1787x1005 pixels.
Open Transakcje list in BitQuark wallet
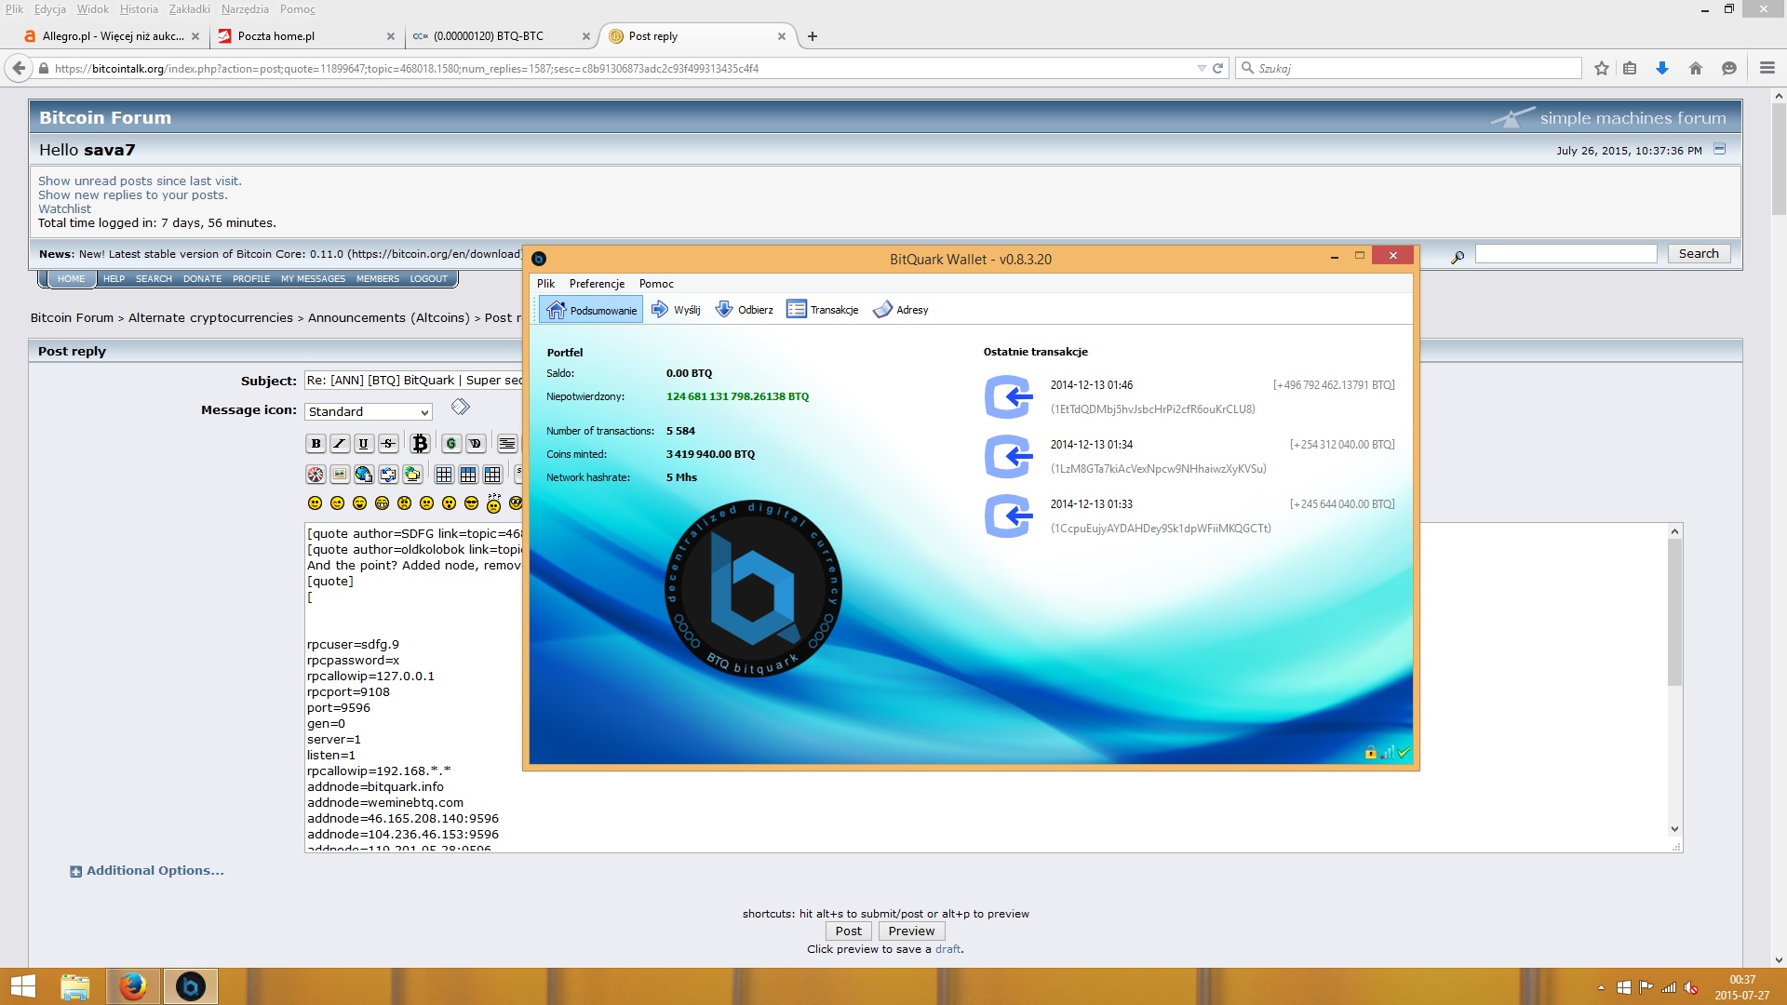tap(823, 310)
